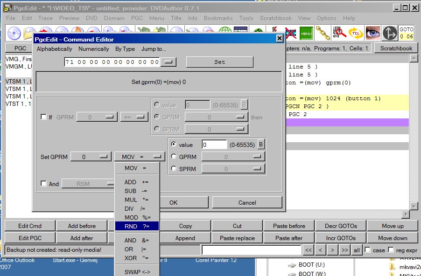Choose MUL *= from the operation list

click(x=137, y=200)
